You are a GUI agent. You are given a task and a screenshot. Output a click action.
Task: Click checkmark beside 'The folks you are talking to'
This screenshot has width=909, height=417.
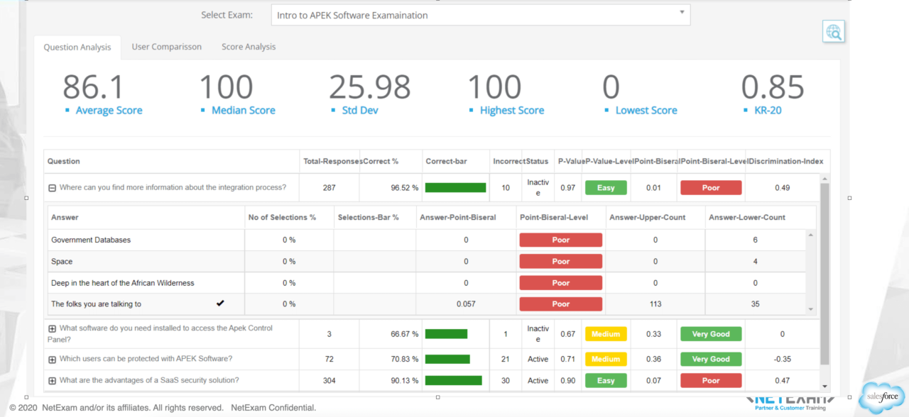(x=220, y=304)
